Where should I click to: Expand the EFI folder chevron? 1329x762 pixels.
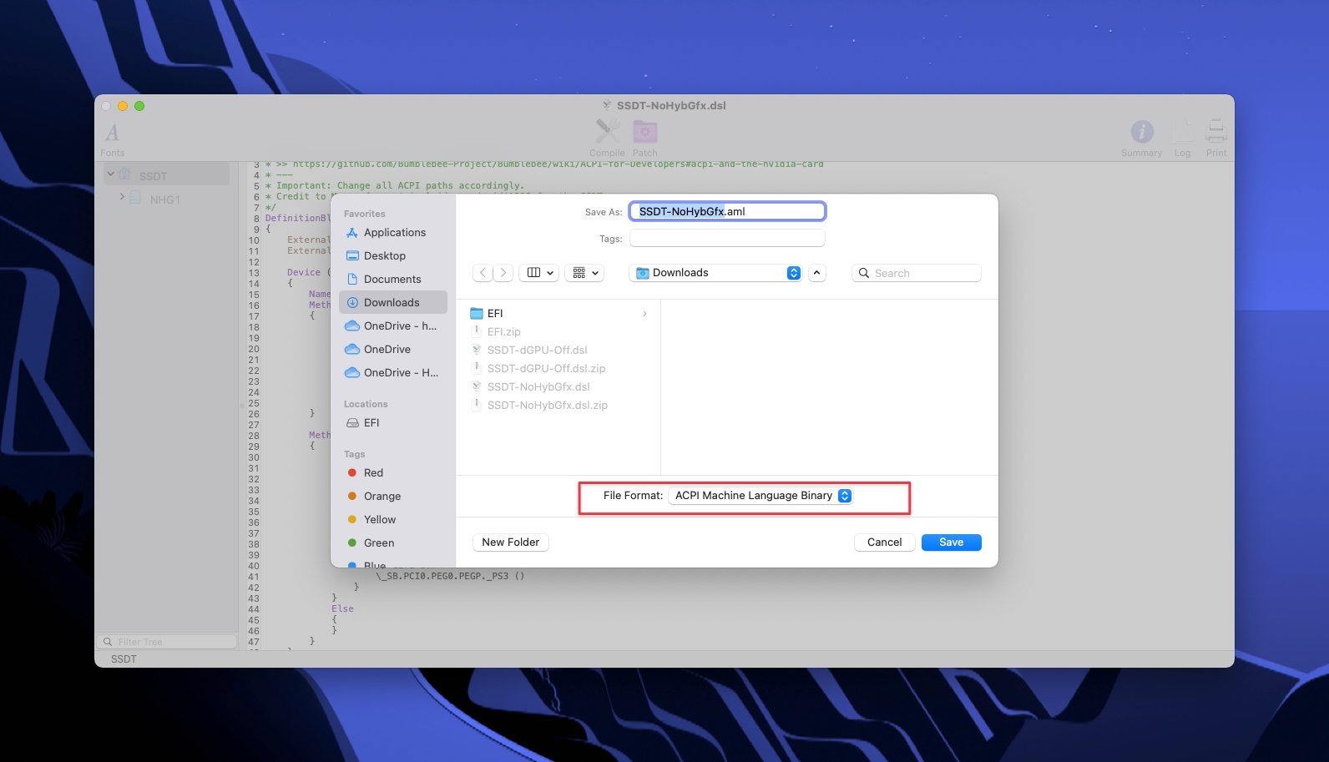pyautogui.click(x=644, y=314)
